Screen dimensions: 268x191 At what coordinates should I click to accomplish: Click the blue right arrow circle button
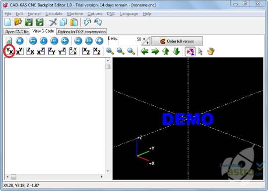click(99, 41)
